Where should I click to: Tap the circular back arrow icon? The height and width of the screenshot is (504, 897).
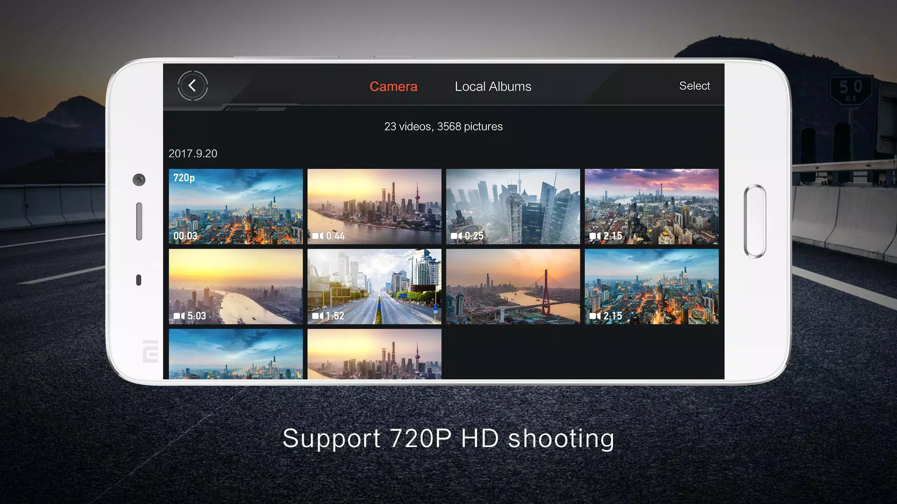(192, 86)
